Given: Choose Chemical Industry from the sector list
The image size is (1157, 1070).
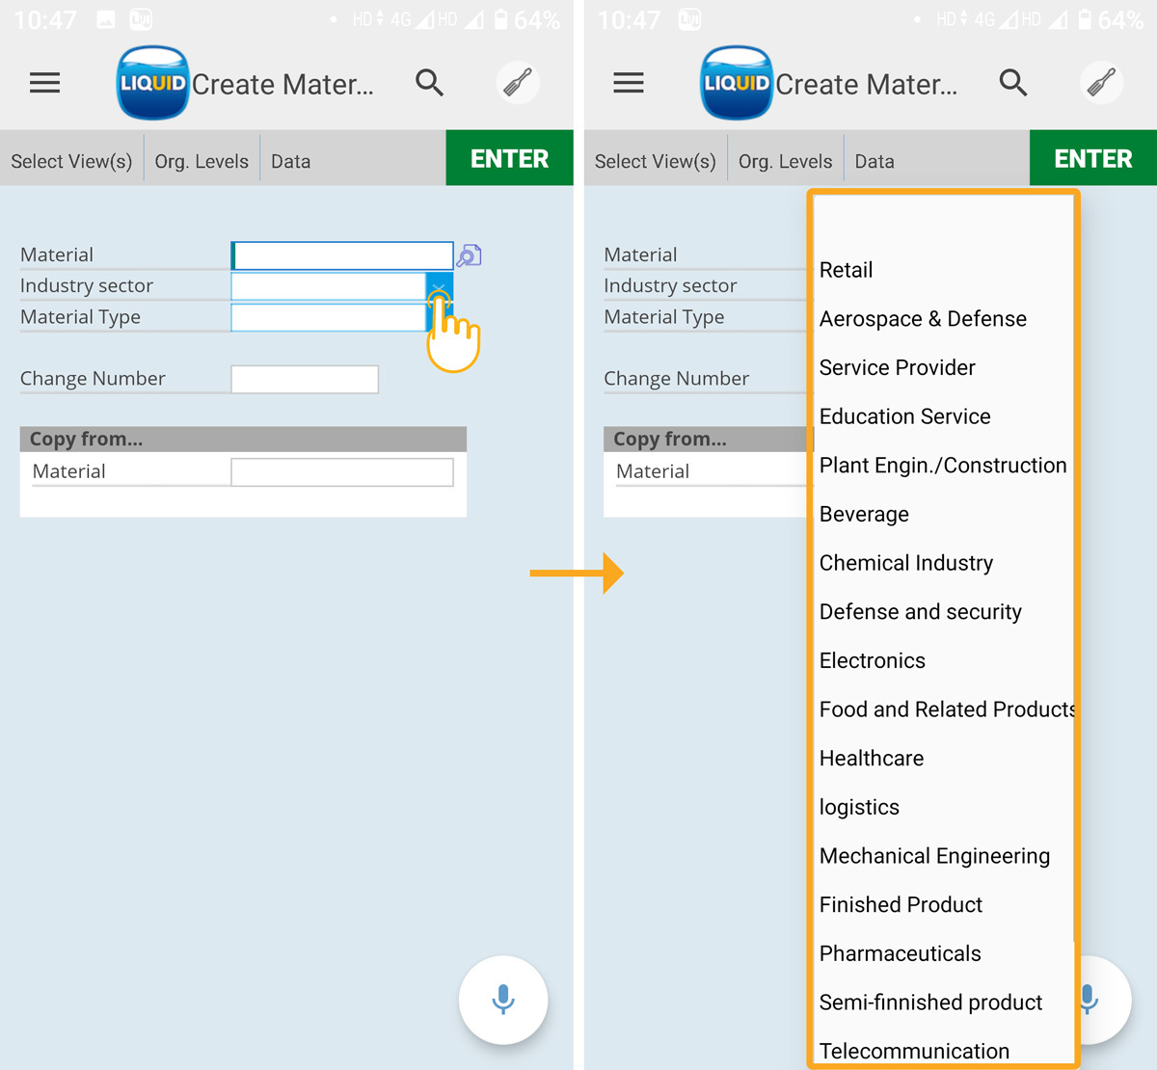Looking at the screenshot, I should pyautogui.click(x=905, y=563).
